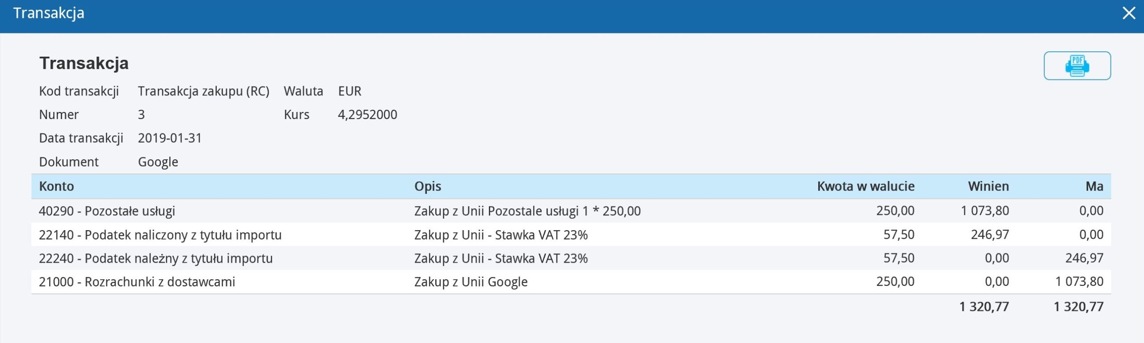Select the 22240 - Podatek należny row
Image resolution: width=1144 pixels, height=343 pixels.
coord(571,258)
